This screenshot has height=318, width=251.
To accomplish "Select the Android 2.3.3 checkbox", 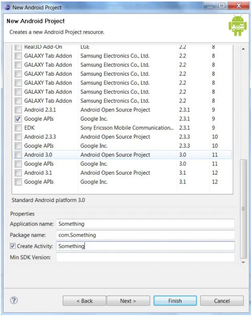I will click(x=18, y=137).
